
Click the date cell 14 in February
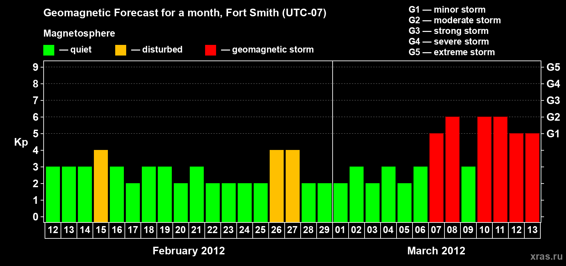85,230
